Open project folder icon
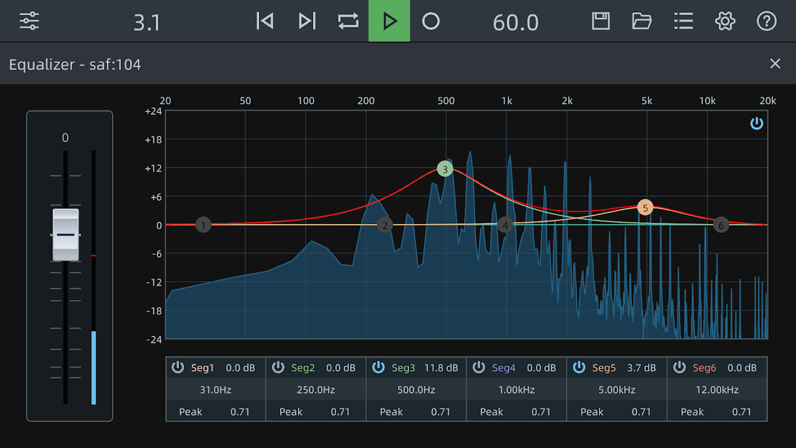This screenshot has width=796, height=448. pyautogui.click(x=642, y=21)
